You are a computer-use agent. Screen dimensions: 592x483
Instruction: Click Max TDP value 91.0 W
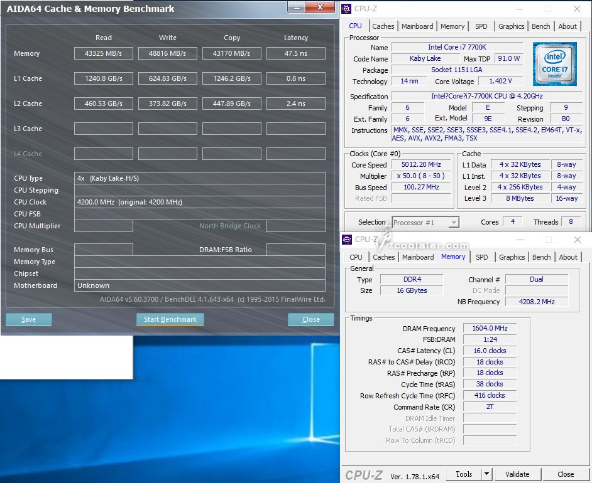click(509, 58)
